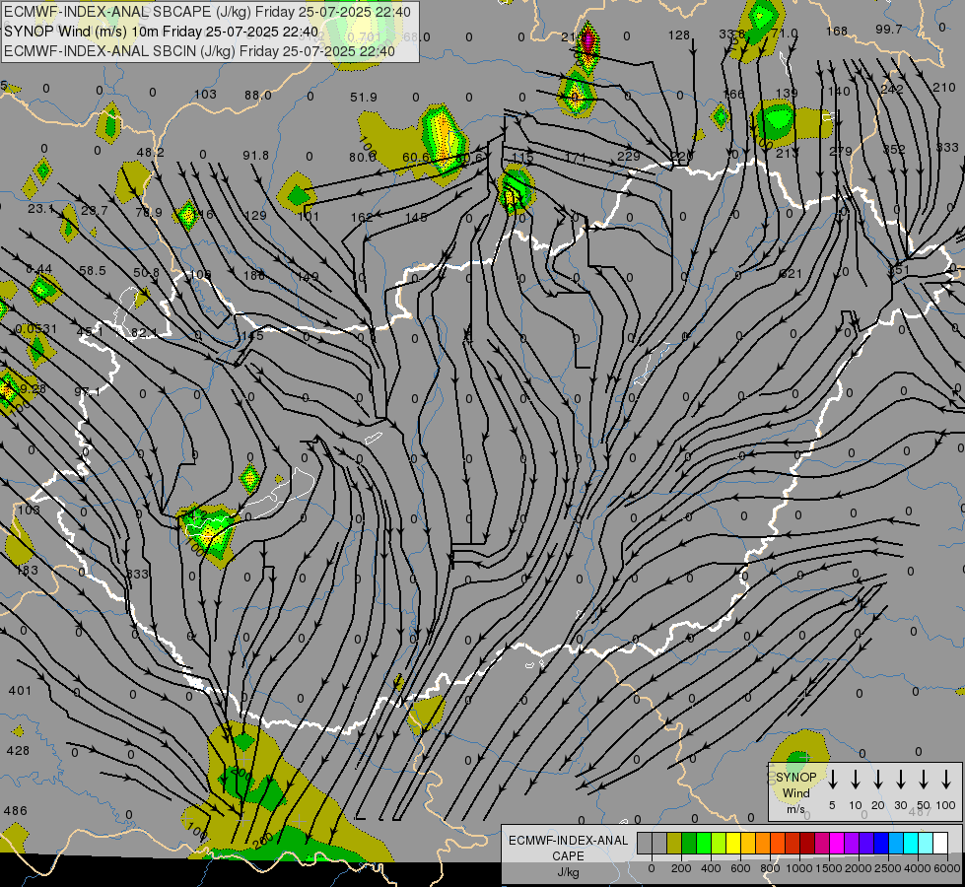Select the dark red CAPE legend swatch
965x887 pixels.
click(807, 844)
